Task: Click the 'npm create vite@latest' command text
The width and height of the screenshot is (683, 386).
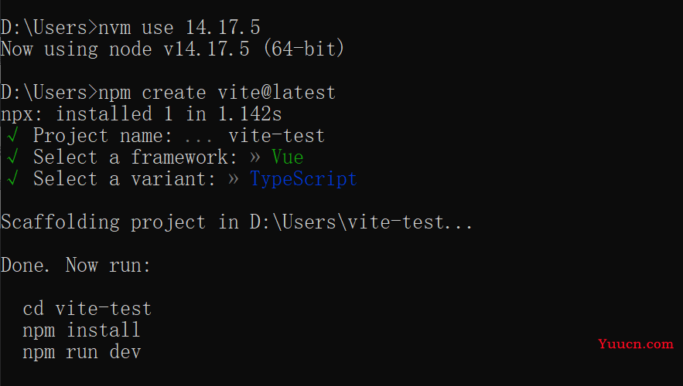Action: pos(217,93)
